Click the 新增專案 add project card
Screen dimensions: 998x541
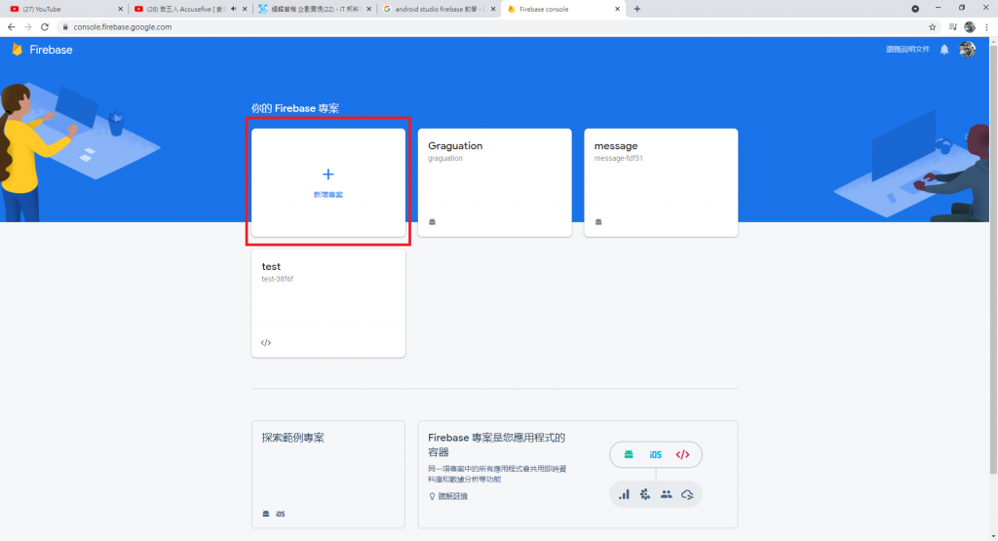click(x=328, y=182)
